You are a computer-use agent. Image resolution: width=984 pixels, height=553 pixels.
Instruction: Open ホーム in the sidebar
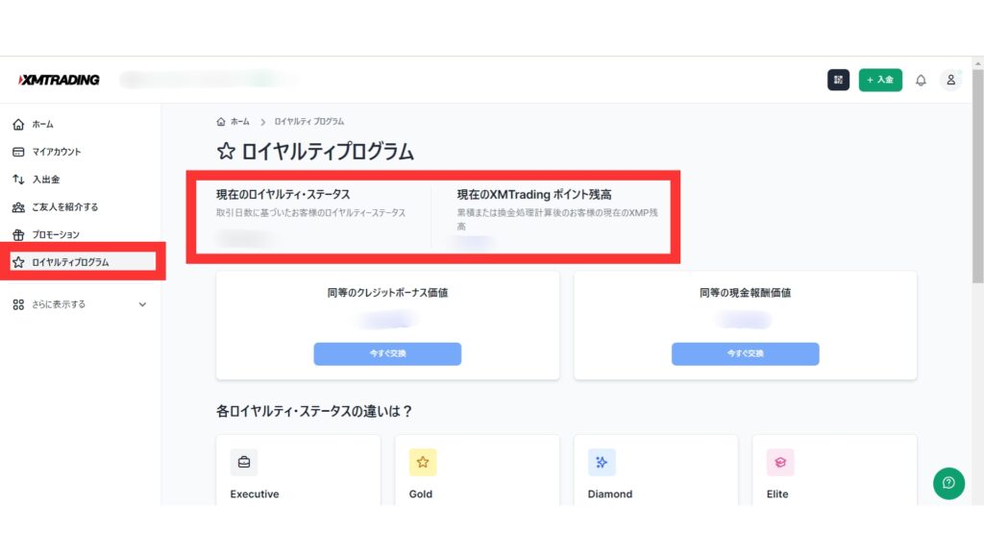[x=42, y=125]
